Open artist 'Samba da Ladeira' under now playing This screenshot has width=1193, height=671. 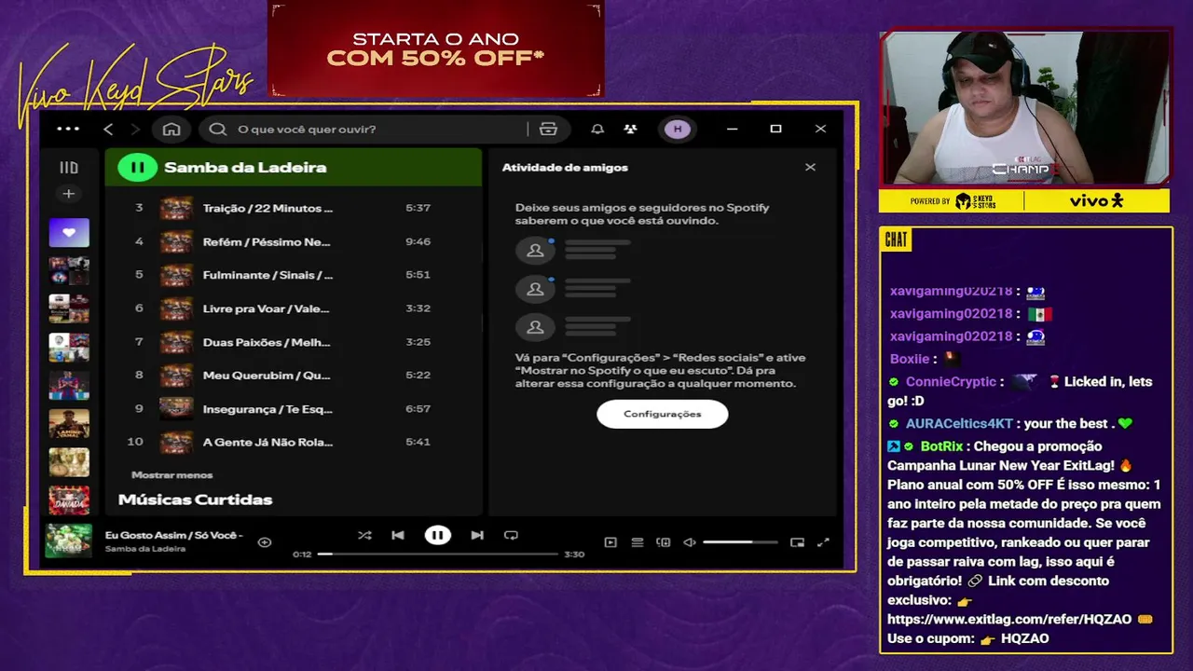coord(144,549)
